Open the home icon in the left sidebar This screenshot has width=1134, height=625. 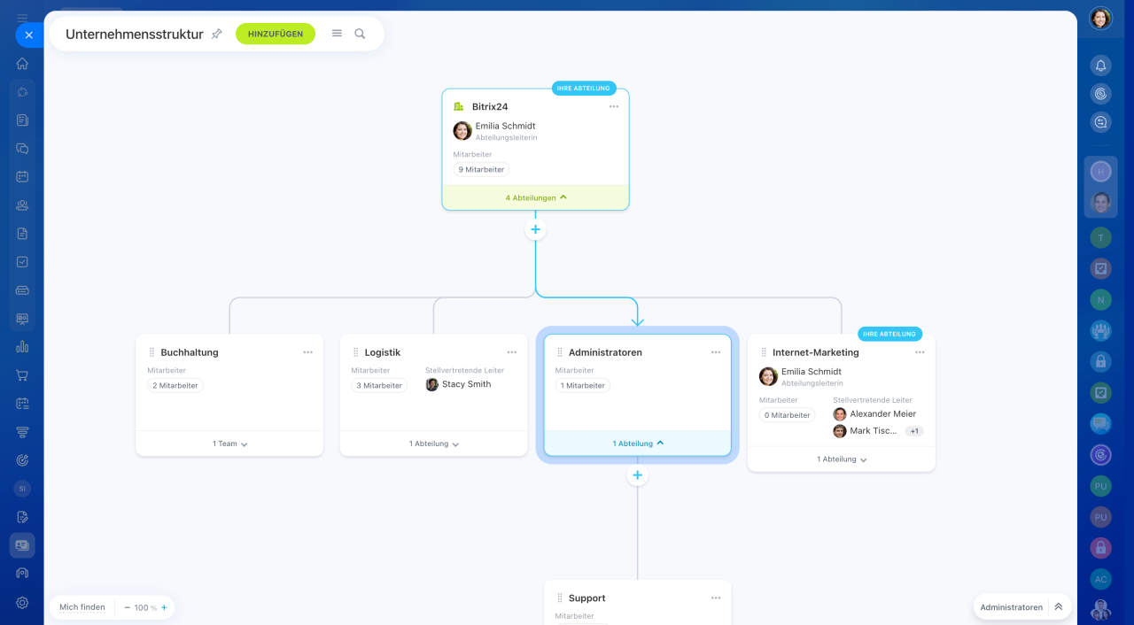22,64
